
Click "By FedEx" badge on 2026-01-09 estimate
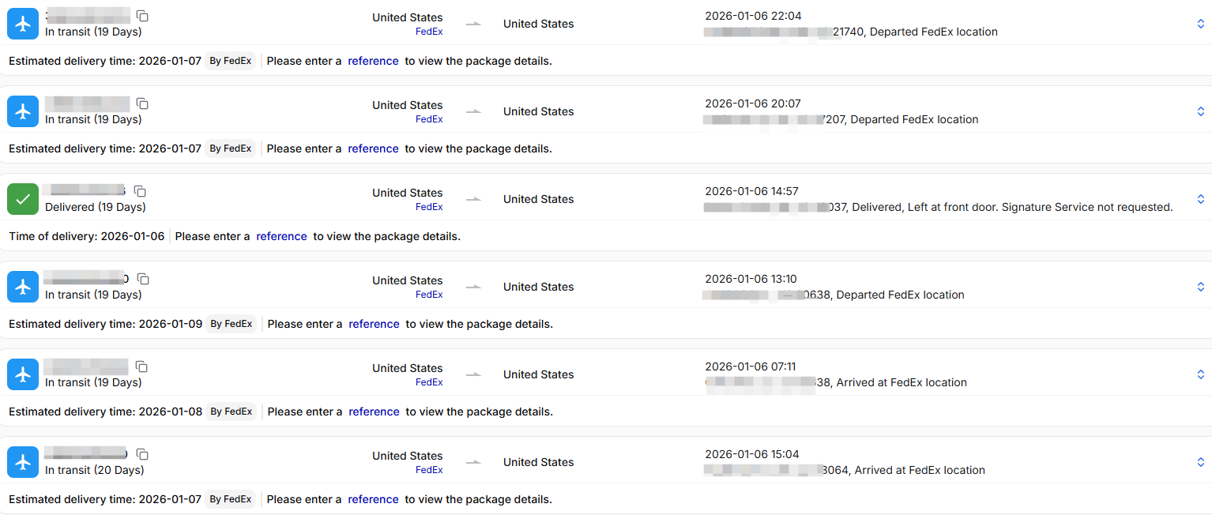click(231, 324)
